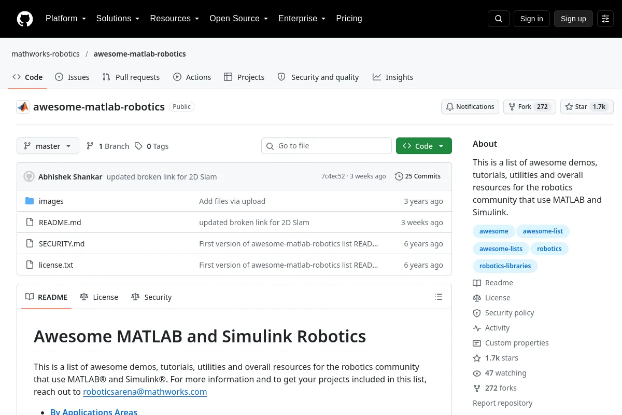Switch to the Projects tab
This screenshot has width=622, height=415.
click(244, 77)
